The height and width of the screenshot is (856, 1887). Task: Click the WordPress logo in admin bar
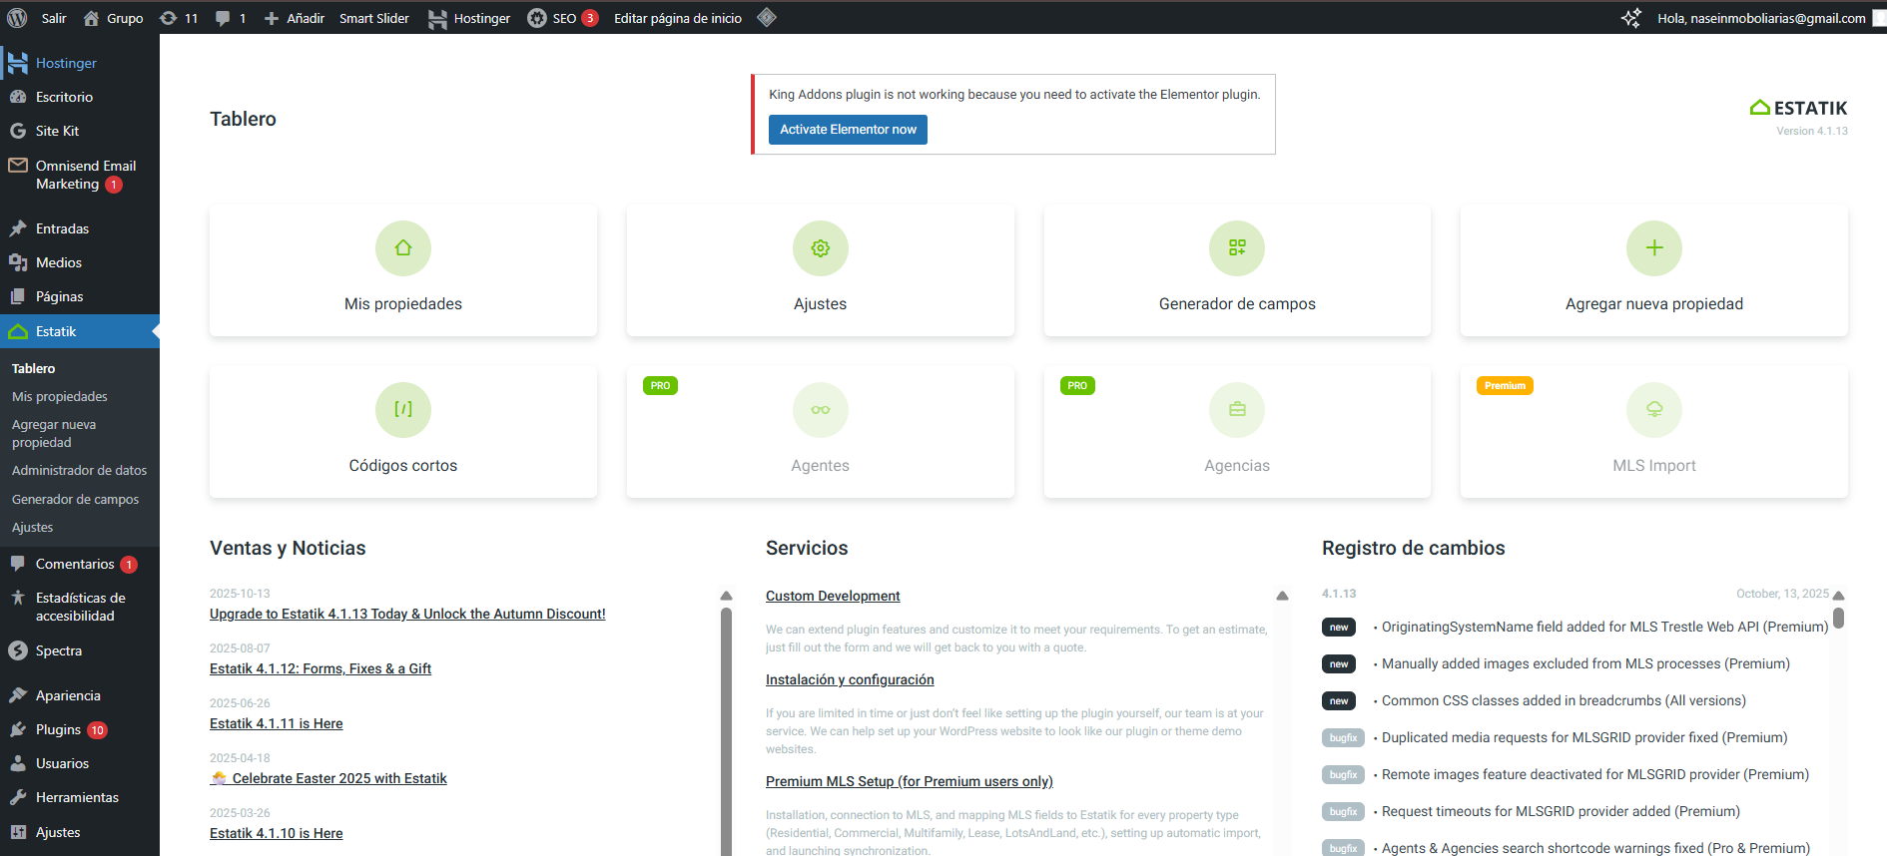(x=17, y=18)
